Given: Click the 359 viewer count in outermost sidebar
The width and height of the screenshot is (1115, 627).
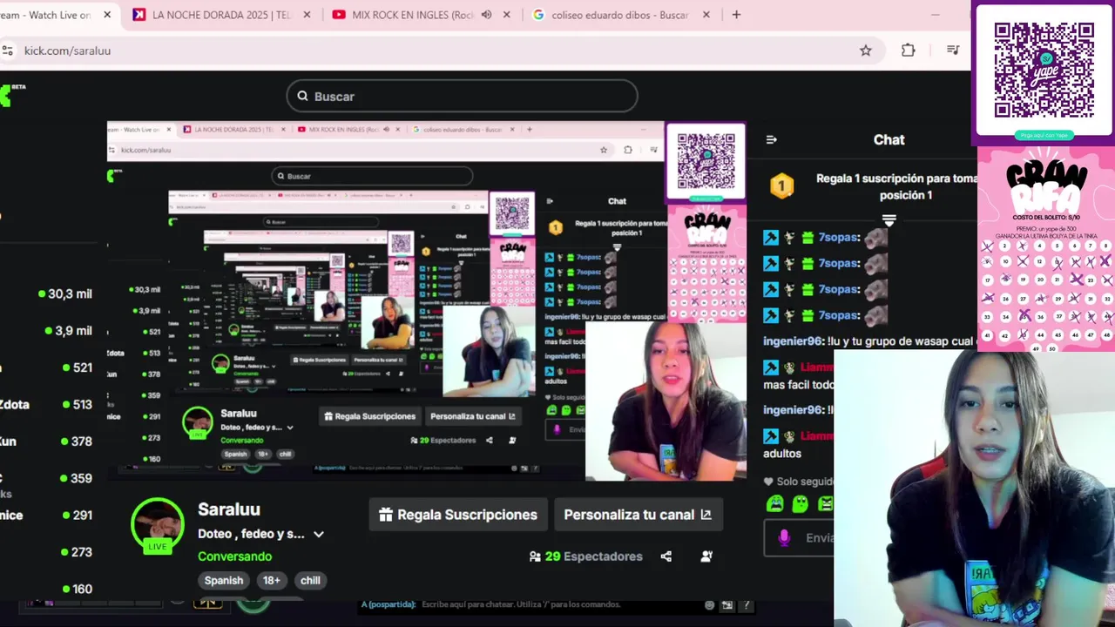Looking at the screenshot, I should click(82, 478).
